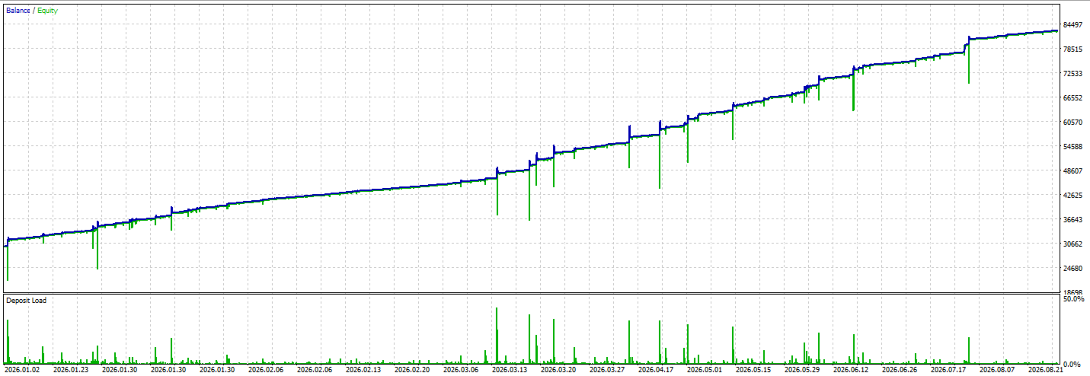Click the 2026.01.23 date label
The image size is (1090, 376).
pos(71,370)
